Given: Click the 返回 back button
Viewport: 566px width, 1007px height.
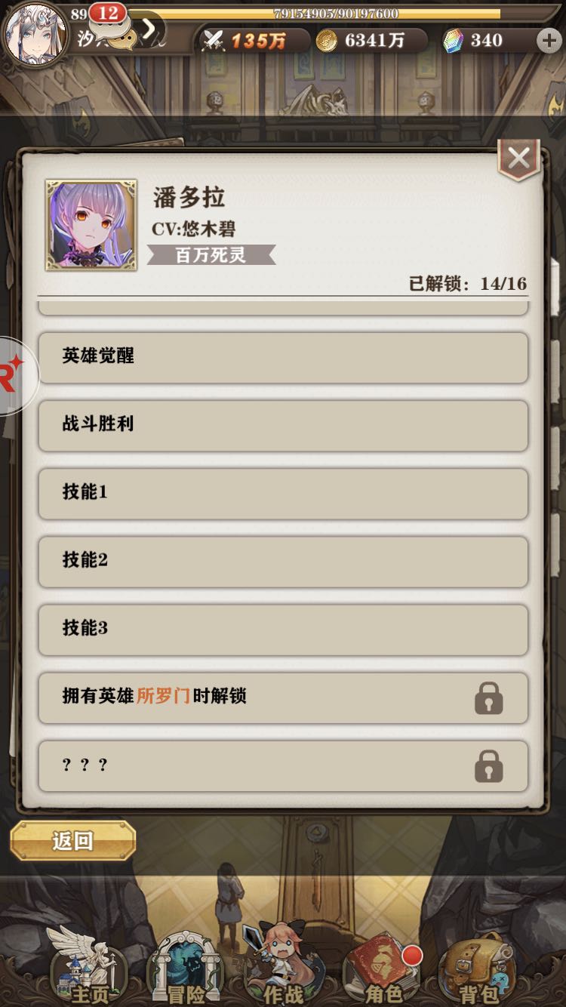Looking at the screenshot, I should [72, 841].
